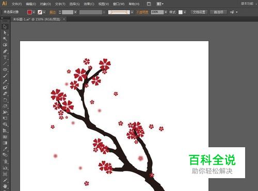Open the 选择(S) menu
The image size is (258, 191).
[x=74, y=4]
